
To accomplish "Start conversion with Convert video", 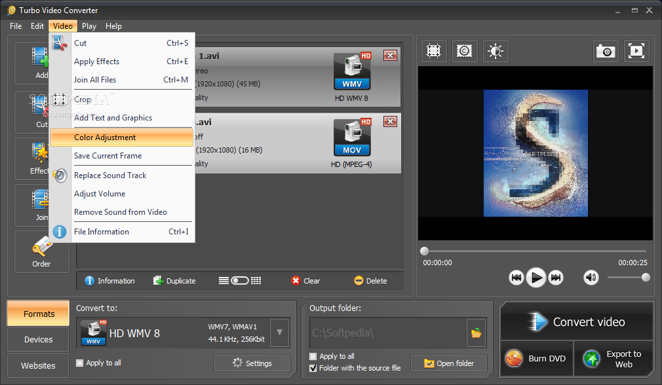I will [577, 321].
